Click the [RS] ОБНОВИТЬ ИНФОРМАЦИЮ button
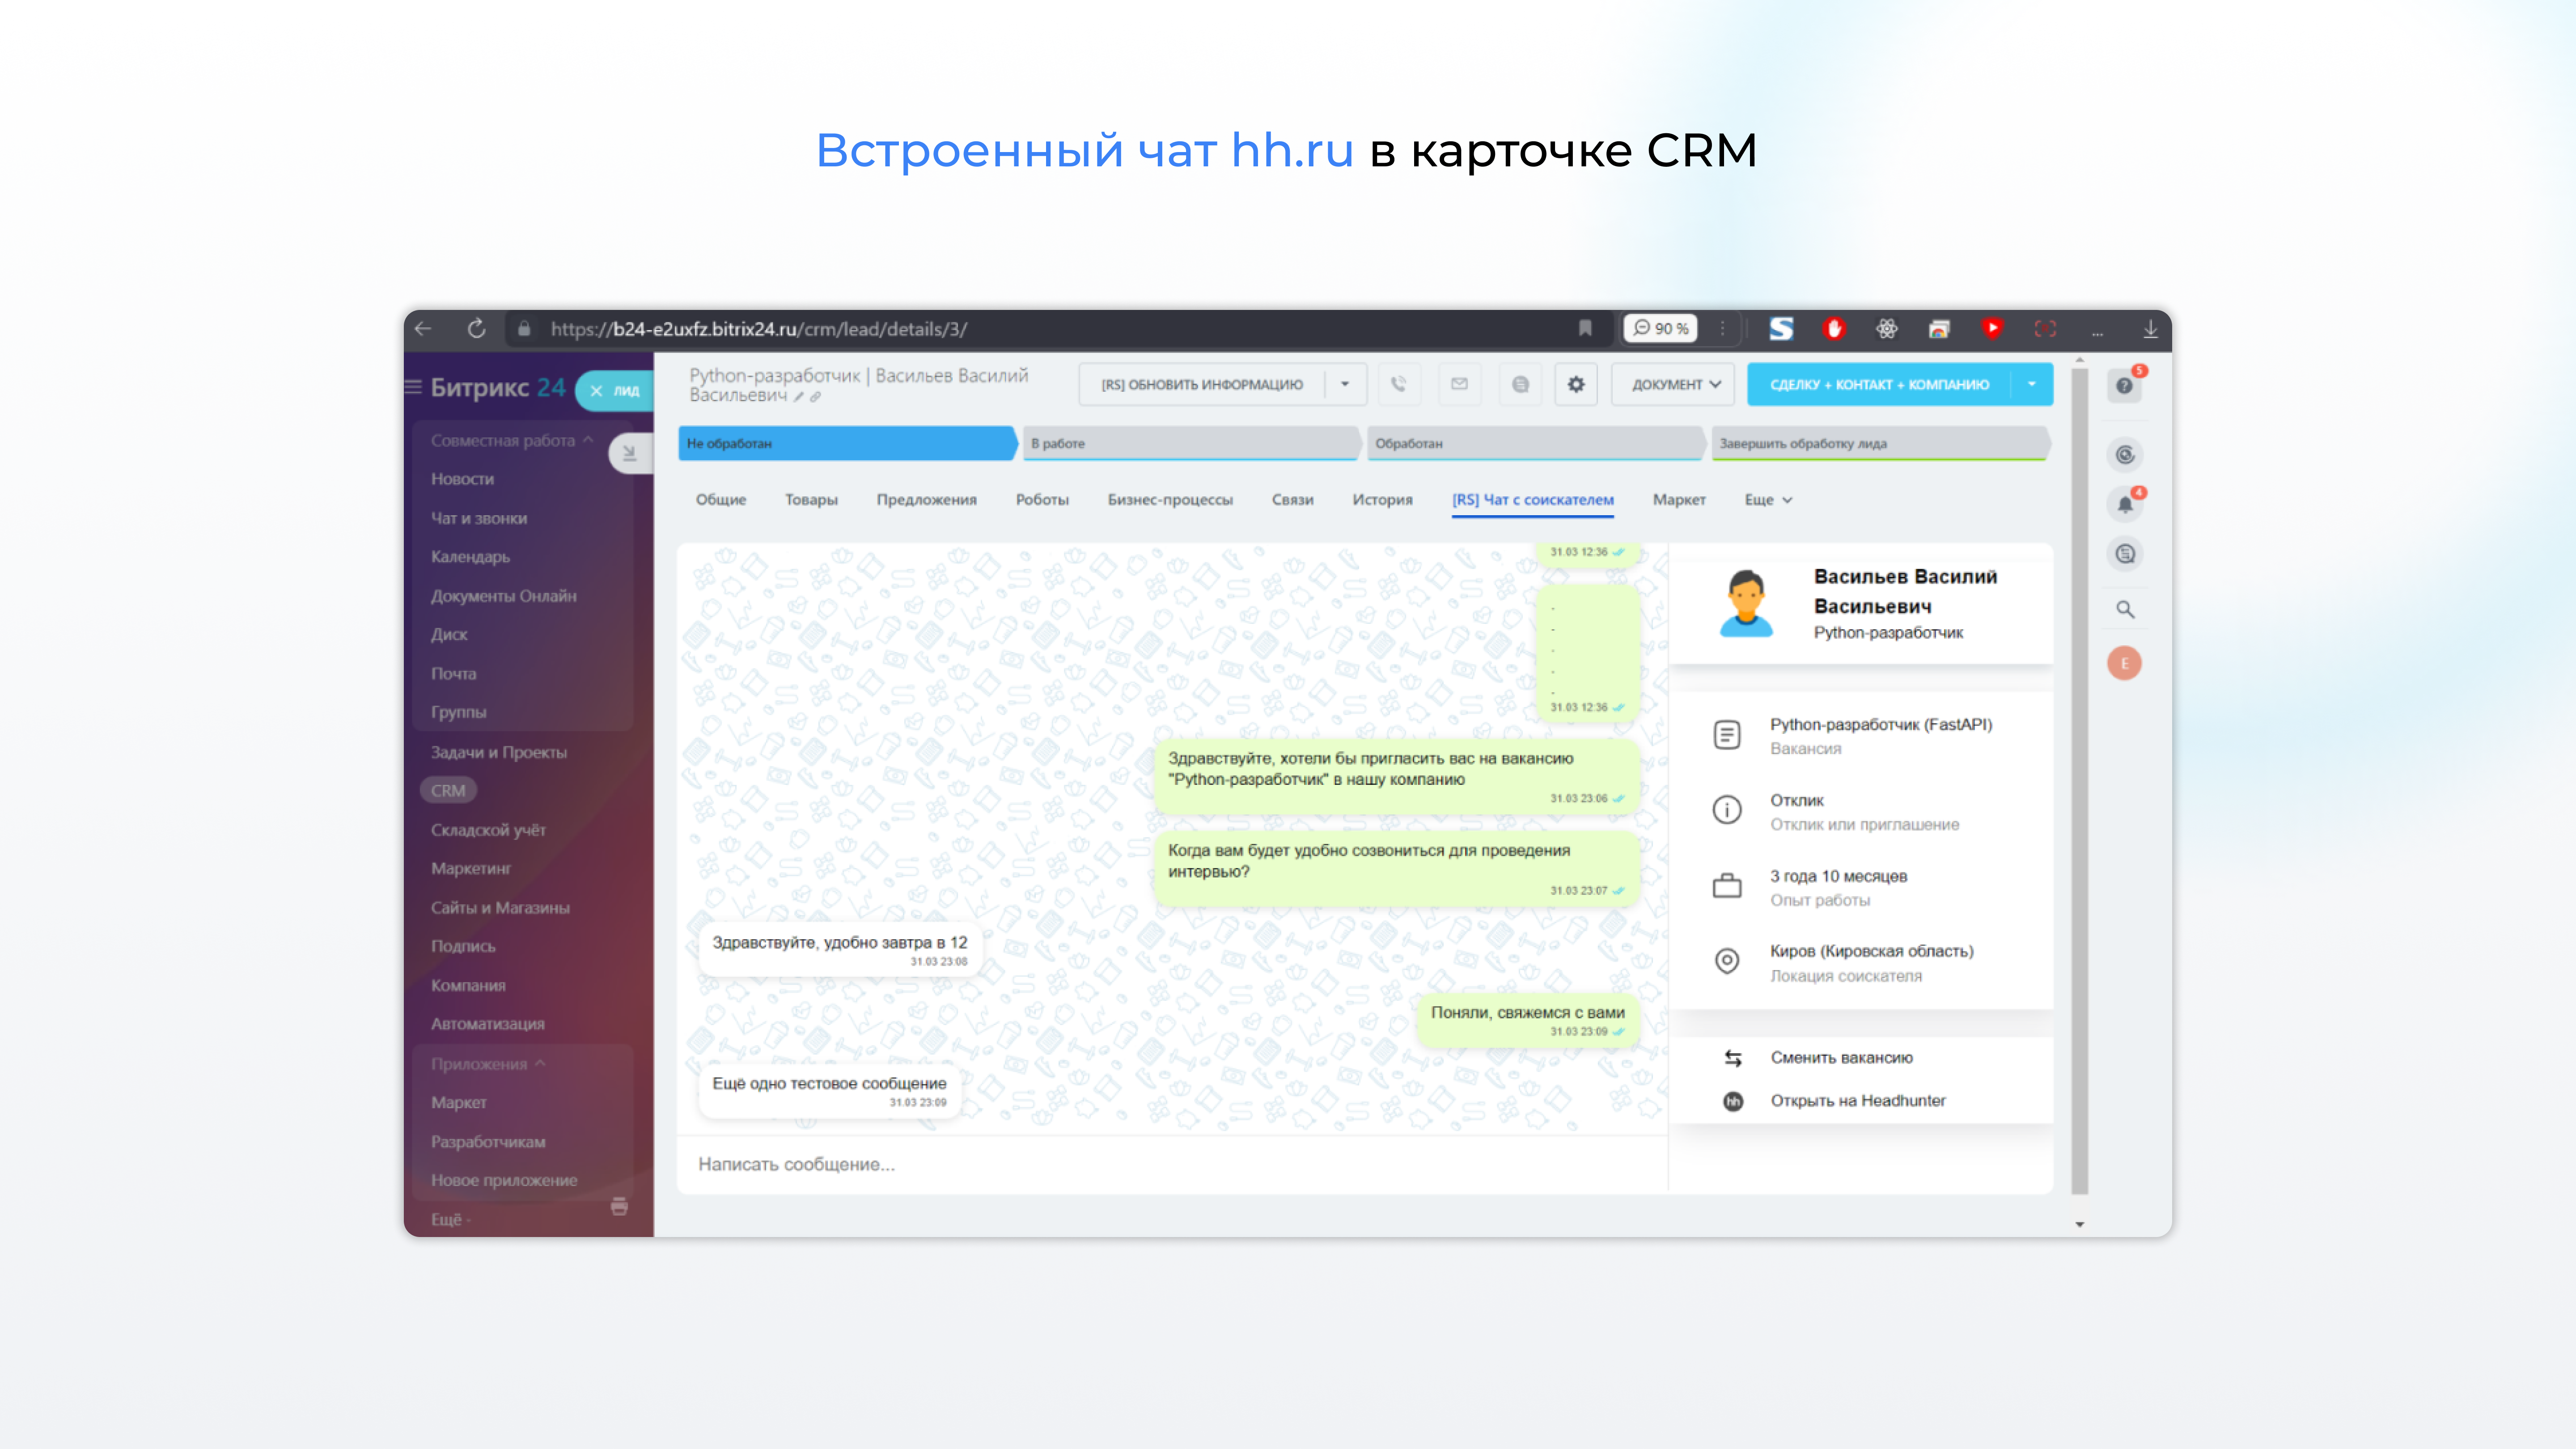 pyautogui.click(x=1202, y=384)
